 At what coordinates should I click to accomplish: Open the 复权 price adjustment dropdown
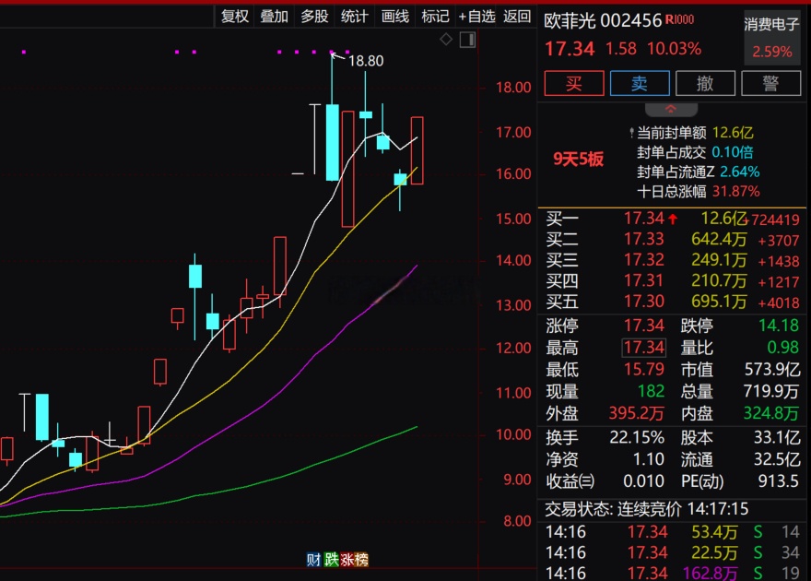click(x=234, y=16)
